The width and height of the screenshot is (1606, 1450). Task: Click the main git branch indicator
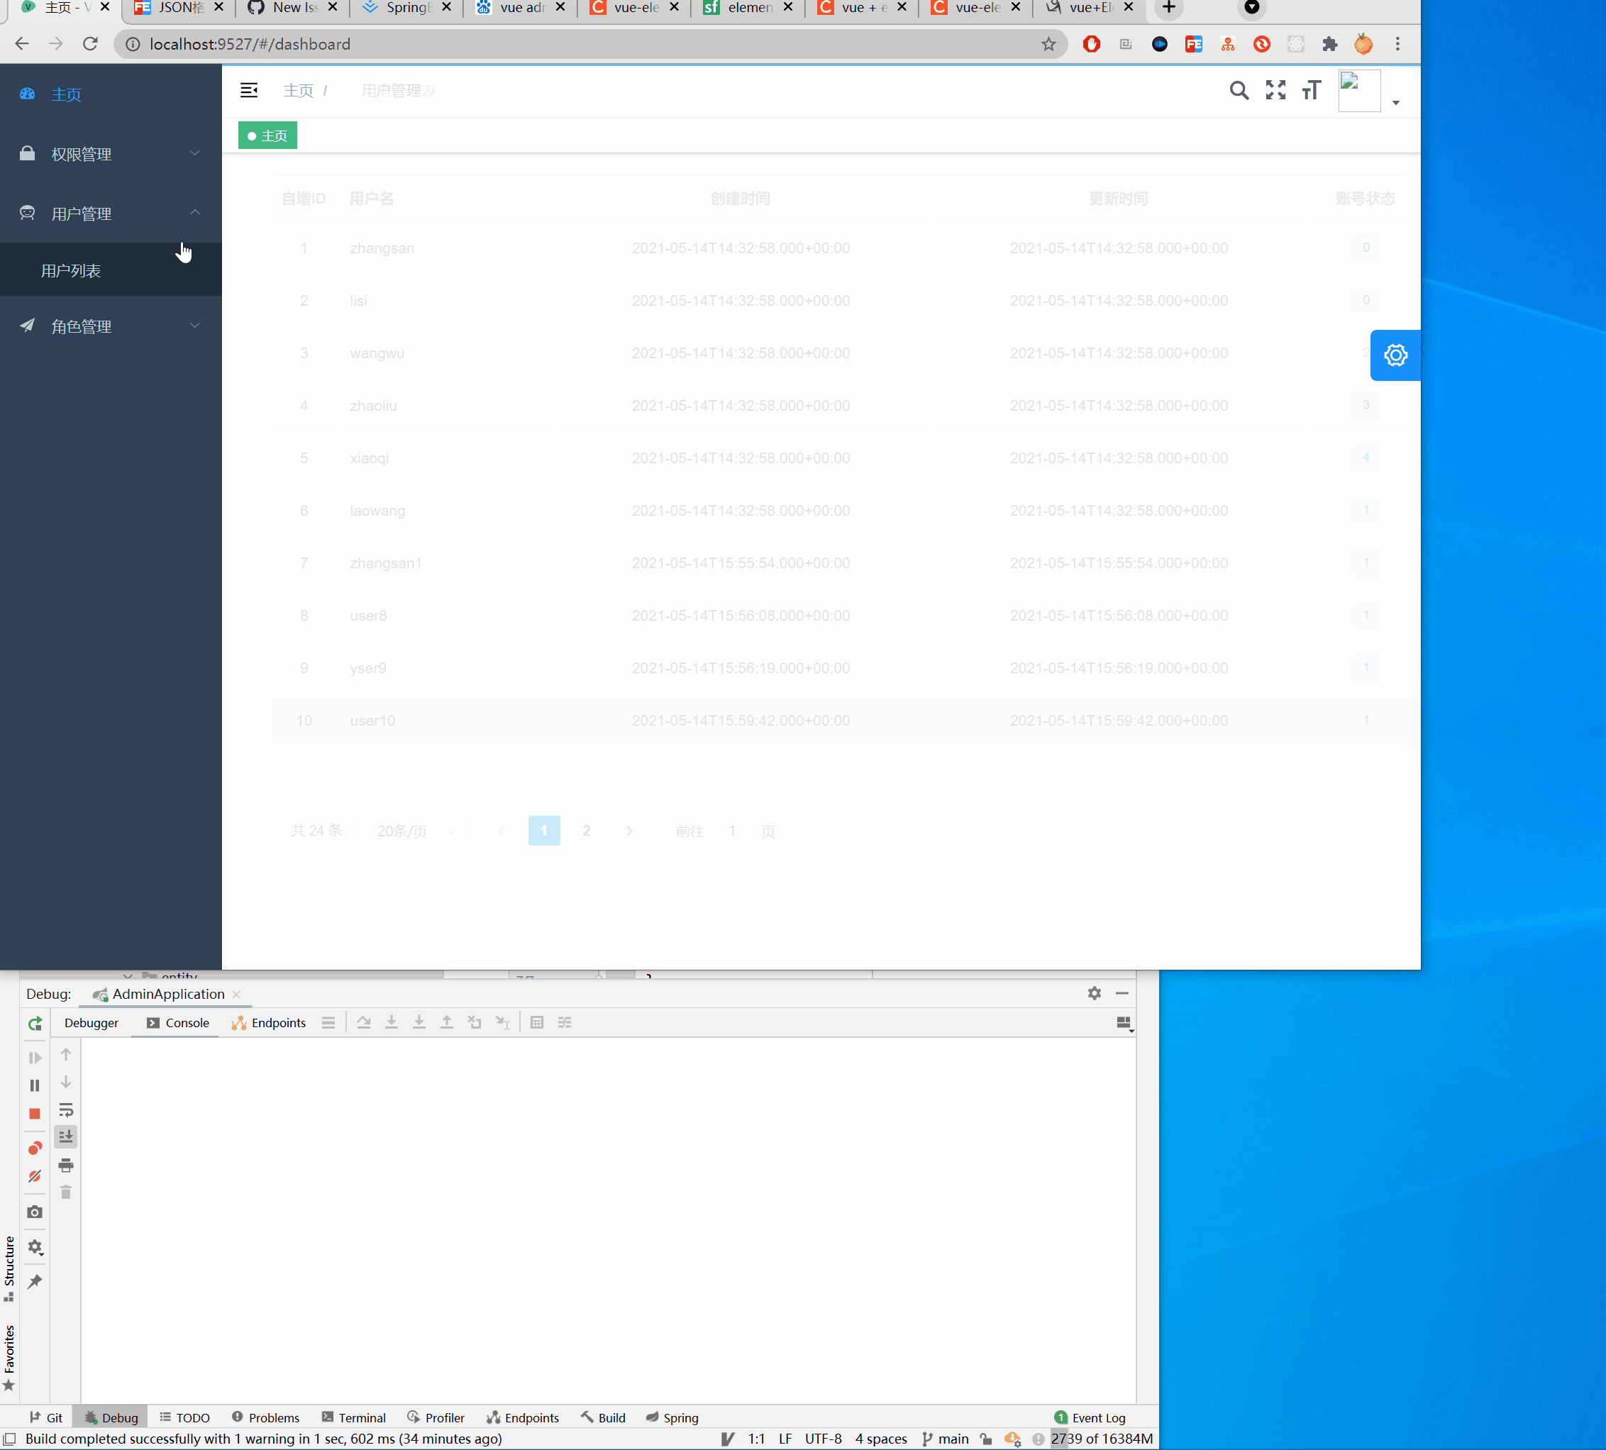[x=945, y=1439]
